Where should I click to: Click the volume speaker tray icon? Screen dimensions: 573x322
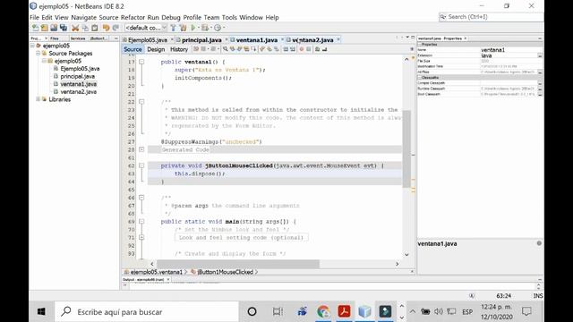(x=438, y=311)
